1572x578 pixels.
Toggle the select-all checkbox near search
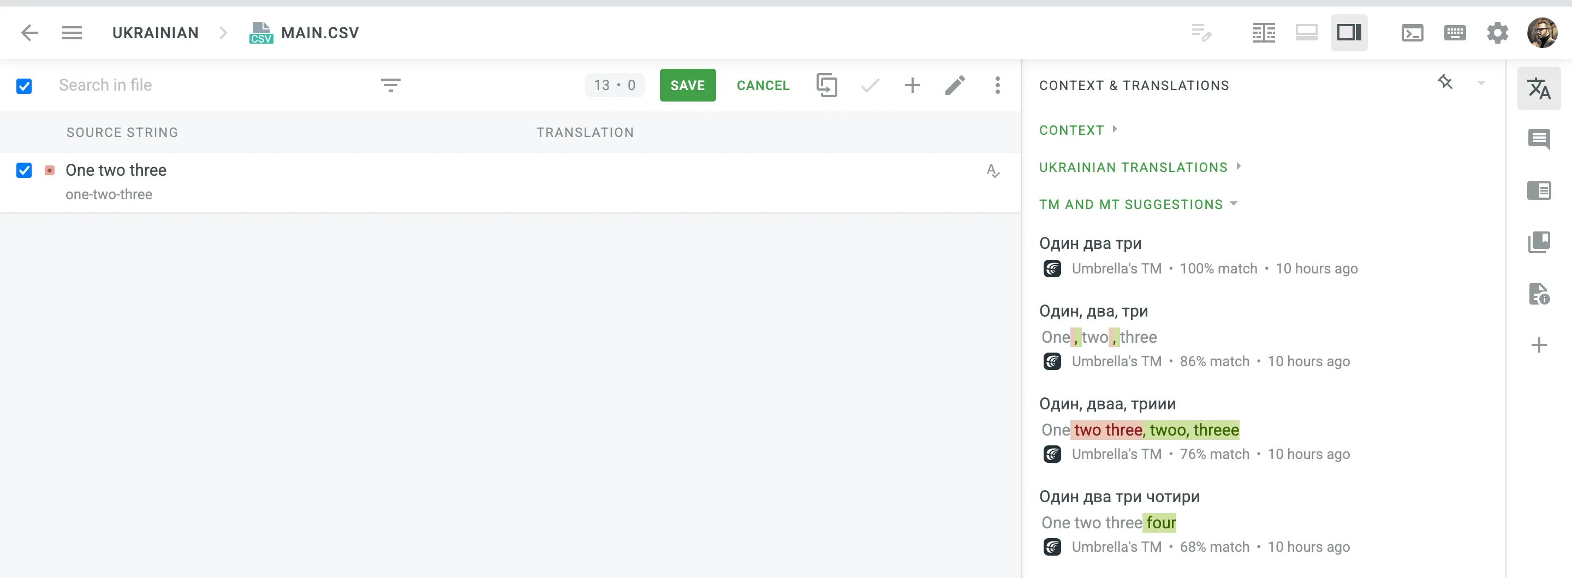click(x=25, y=86)
